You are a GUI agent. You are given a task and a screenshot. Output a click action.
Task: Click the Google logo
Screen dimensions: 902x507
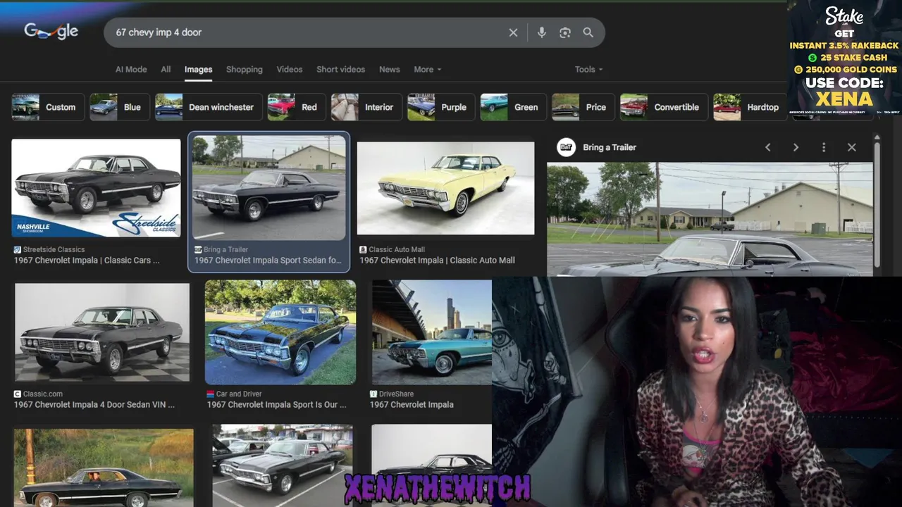tap(51, 31)
